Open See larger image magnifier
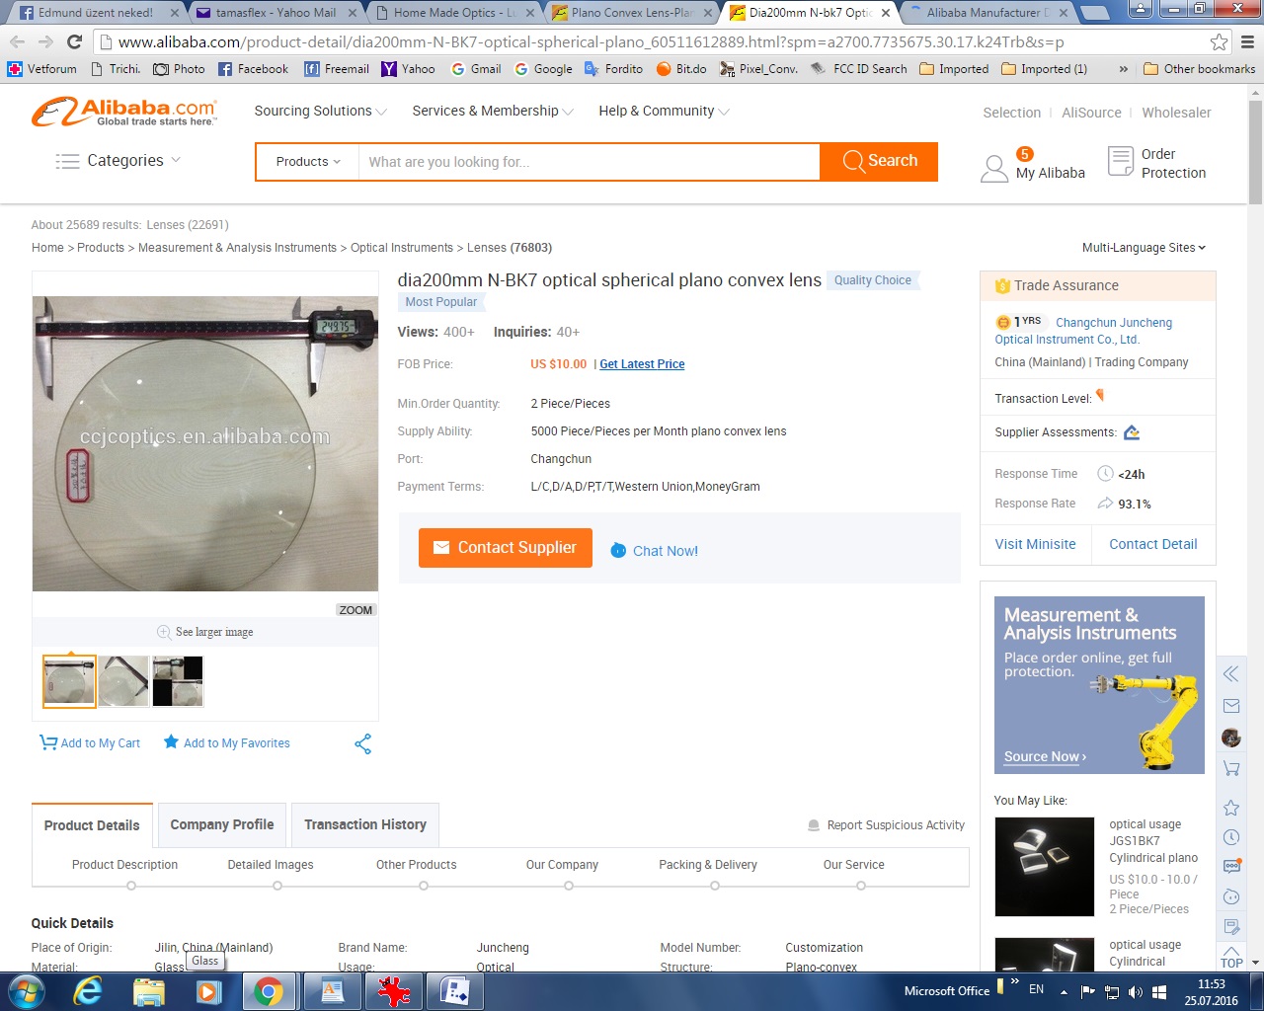This screenshot has width=1264, height=1011. point(164,632)
